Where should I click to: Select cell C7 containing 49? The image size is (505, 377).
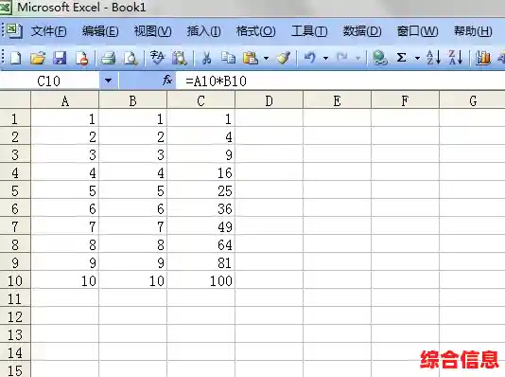pyautogui.click(x=201, y=226)
